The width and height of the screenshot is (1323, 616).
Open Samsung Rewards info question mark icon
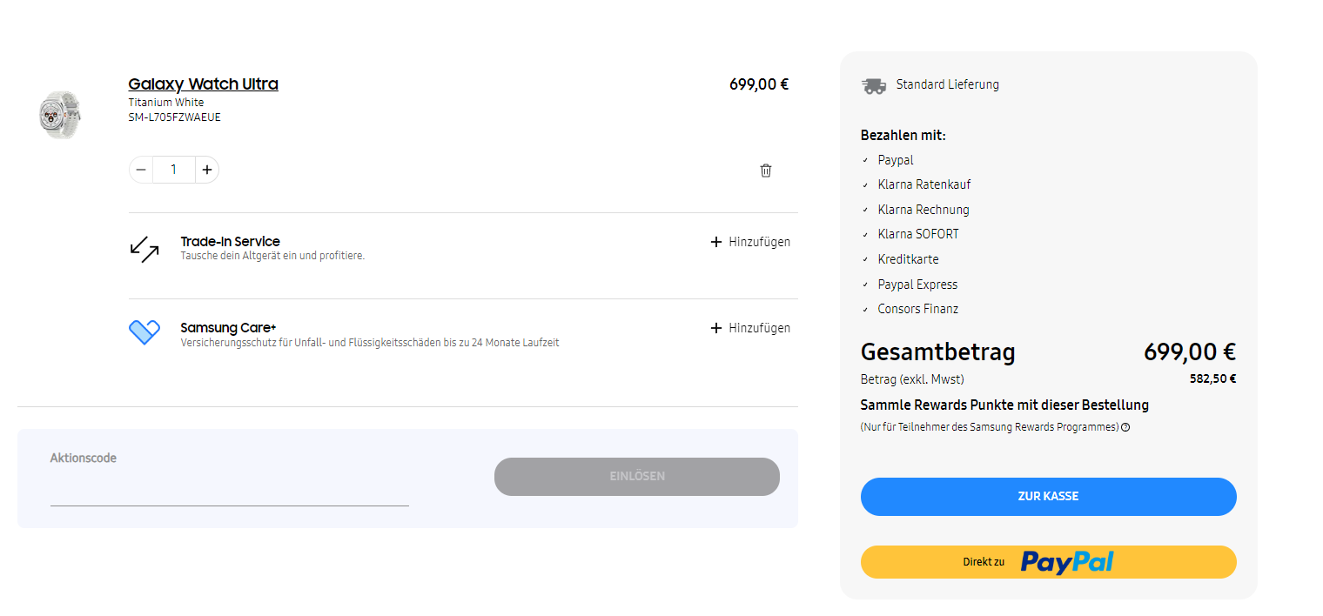pyautogui.click(x=1125, y=427)
